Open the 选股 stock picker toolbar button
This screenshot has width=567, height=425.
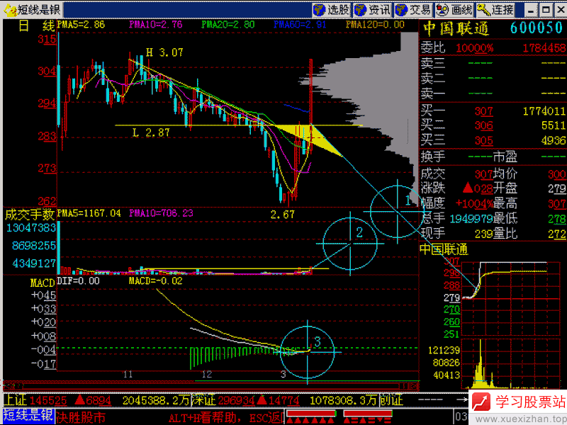(332, 10)
